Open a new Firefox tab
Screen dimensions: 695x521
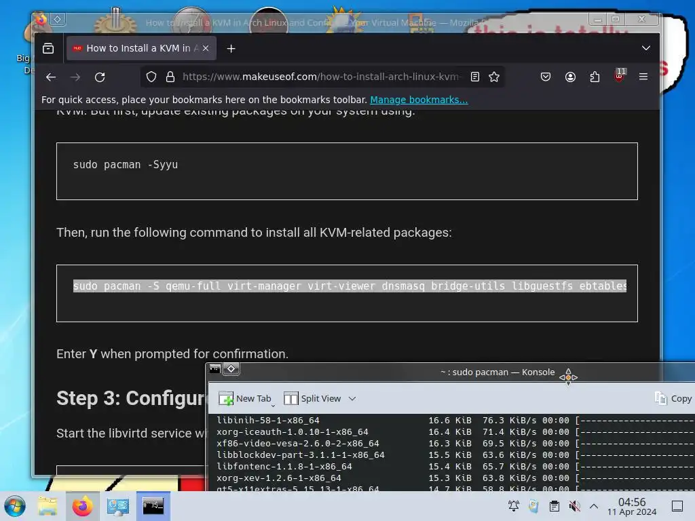tap(231, 49)
